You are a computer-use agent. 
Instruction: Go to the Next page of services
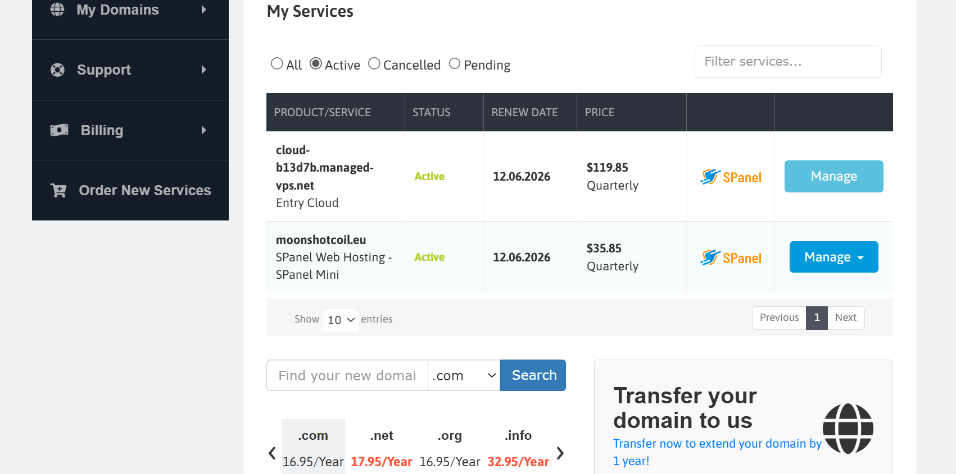(846, 317)
